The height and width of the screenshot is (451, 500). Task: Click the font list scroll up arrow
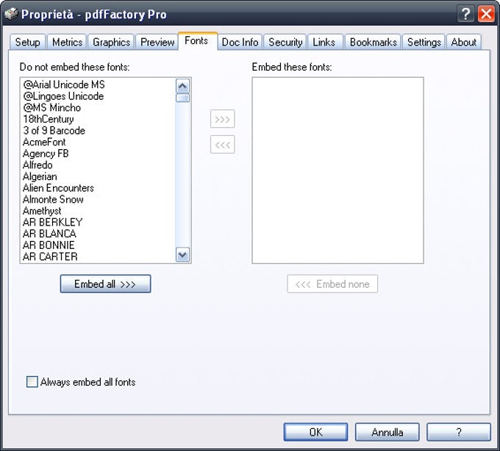click(x=182, y=86)
